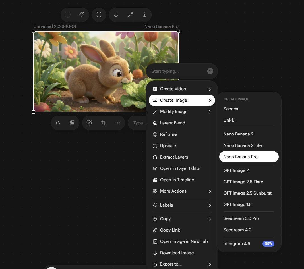Choose GPT Image 2.5 Flare model
Viewport: 304px width, 269px height.
(x=249, y=182)
